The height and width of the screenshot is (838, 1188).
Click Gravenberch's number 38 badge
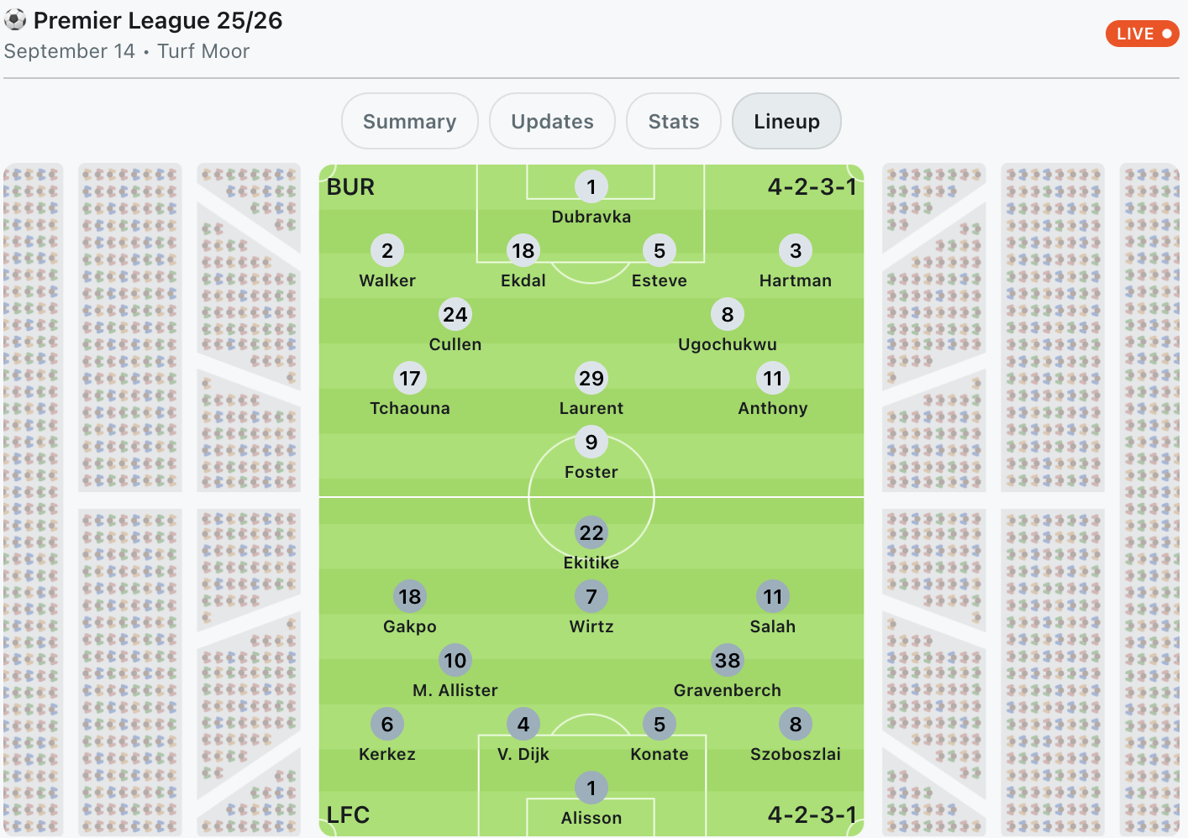click(x=728, y=660)
